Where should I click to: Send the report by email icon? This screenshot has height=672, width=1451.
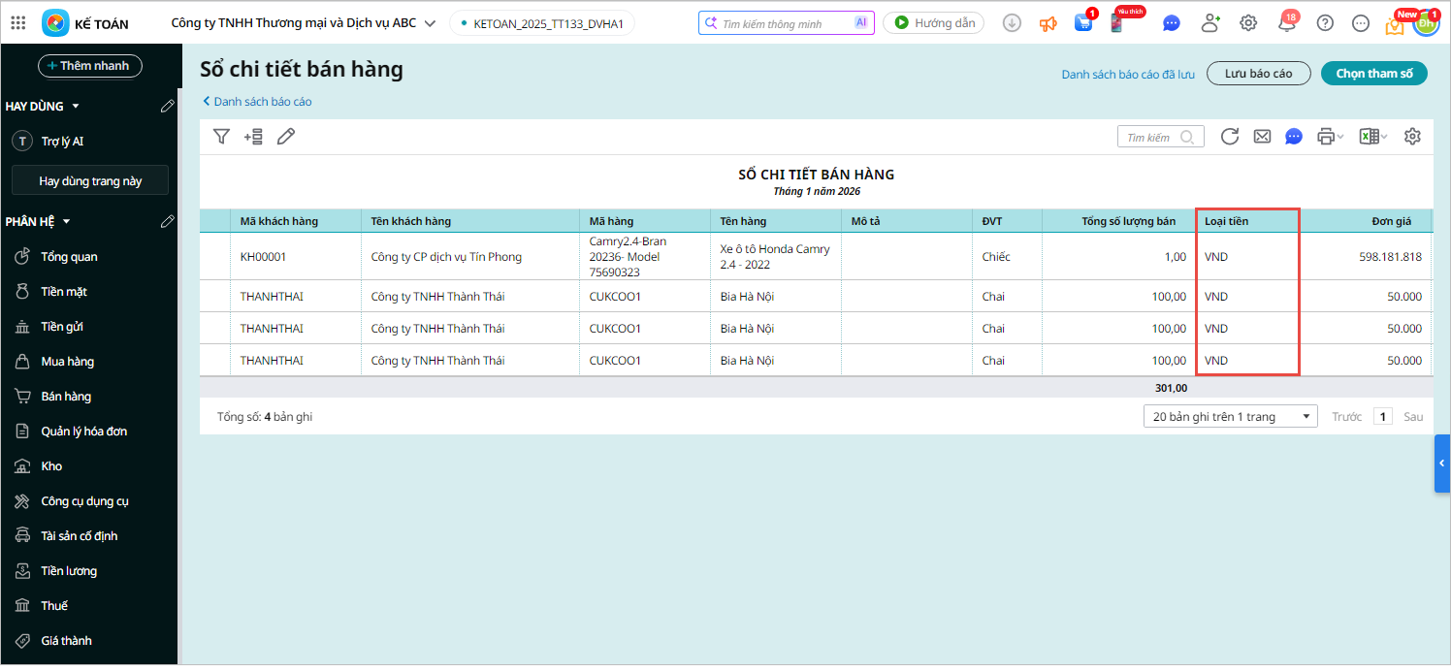point(1262,137)
